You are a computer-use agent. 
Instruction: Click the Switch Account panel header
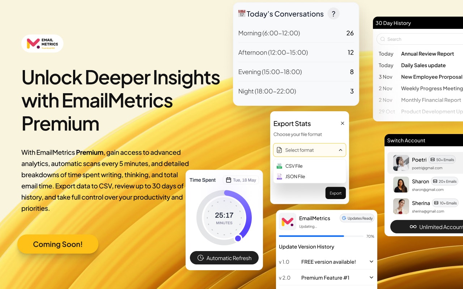pyautogui.click(x=424, y=141)
